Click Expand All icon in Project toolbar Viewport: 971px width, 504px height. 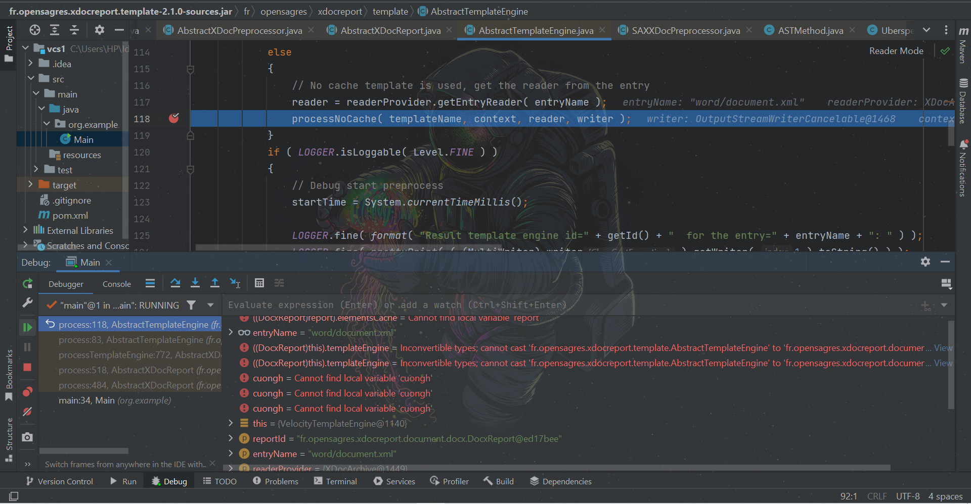point(55,30)
